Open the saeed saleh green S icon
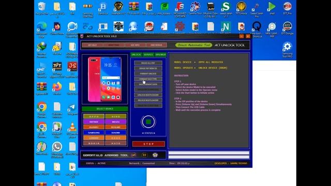 (x=226, y=9)
